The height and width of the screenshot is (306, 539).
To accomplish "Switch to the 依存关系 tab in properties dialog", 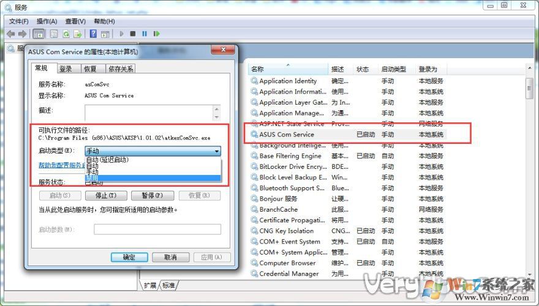I will (121, 69).
